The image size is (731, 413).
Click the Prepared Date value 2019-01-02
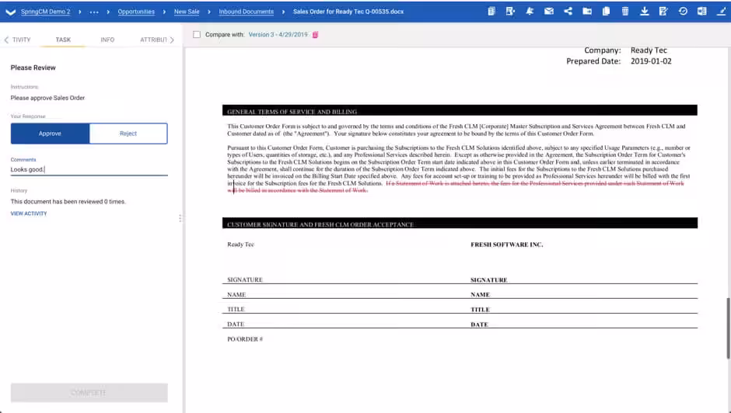point(651,61)
